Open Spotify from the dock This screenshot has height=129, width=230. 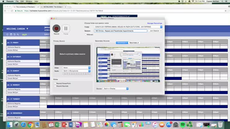[x=182, y=124]
